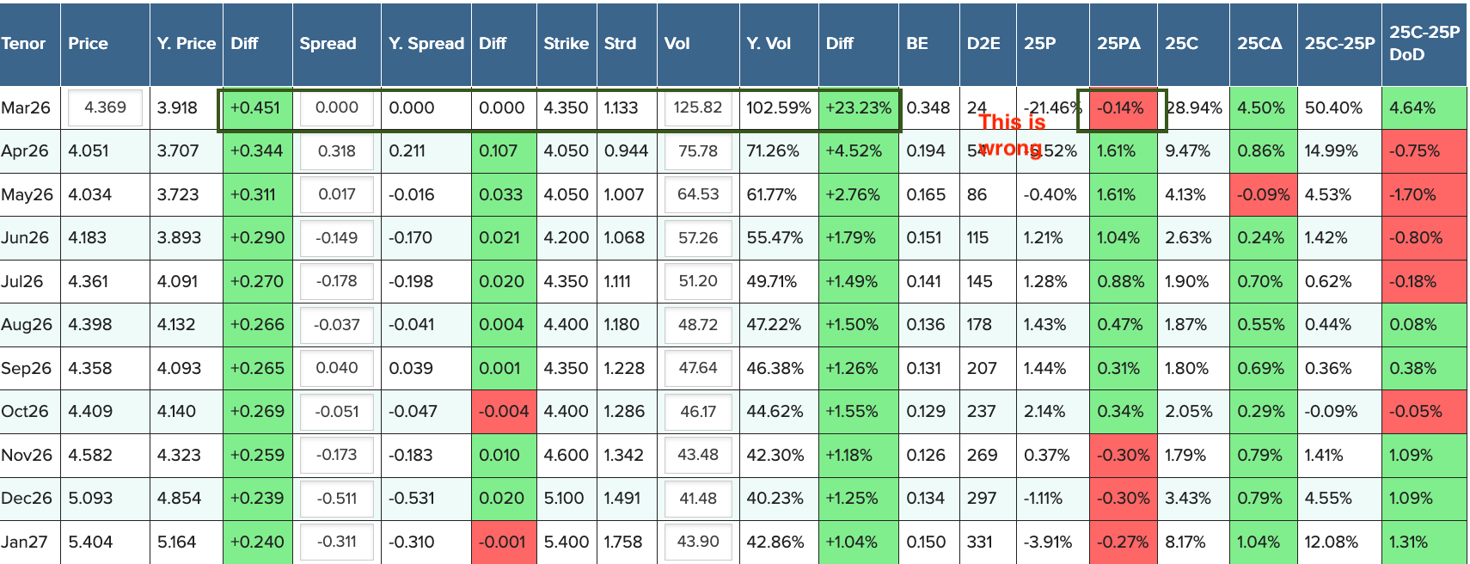Click the Y. Vol column header
1470x564 pixels.
point(769,44)
